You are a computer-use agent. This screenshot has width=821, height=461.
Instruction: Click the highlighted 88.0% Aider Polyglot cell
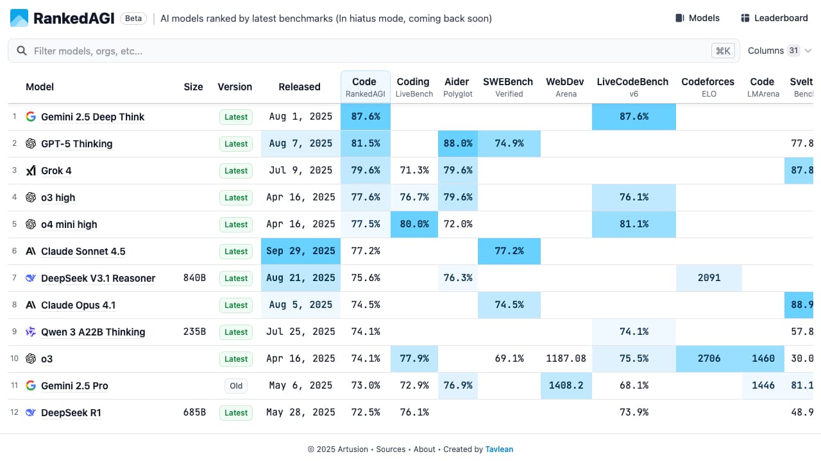point(458,143)
